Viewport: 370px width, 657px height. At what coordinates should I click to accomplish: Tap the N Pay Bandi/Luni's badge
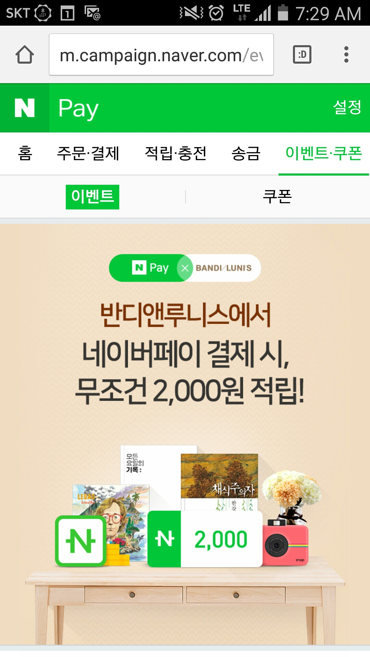click(185, 268)
